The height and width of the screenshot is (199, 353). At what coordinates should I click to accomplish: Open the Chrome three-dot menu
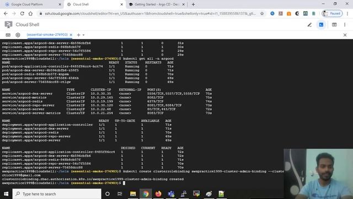347,13
